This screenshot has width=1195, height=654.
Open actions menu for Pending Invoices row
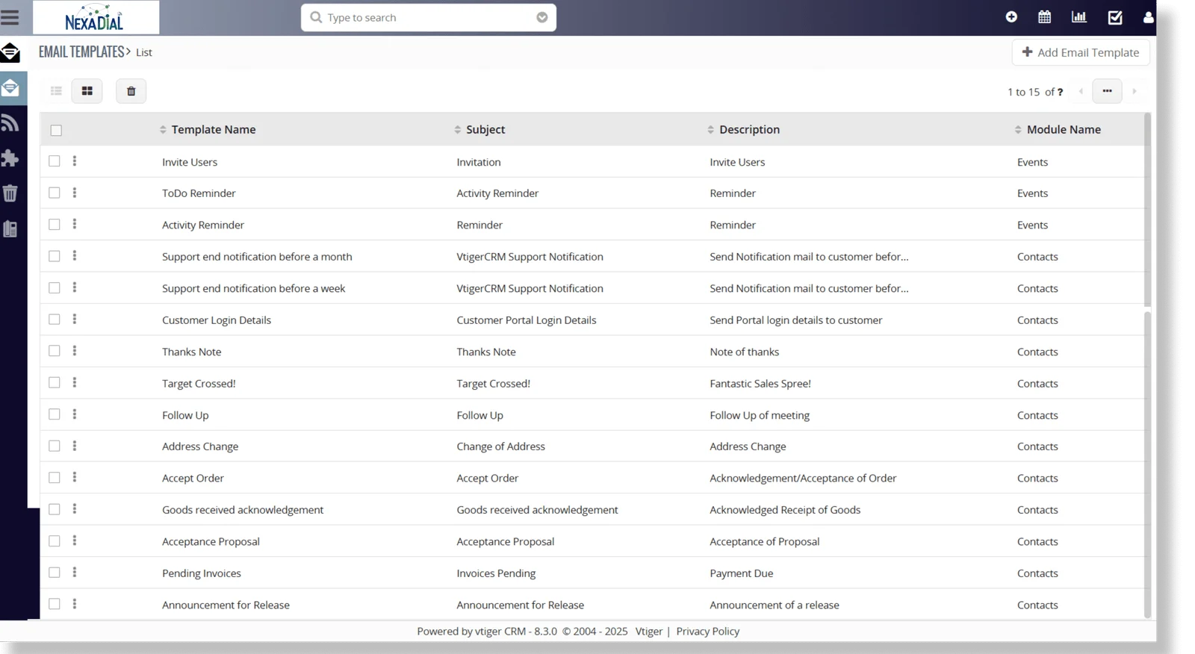(75, 573)
